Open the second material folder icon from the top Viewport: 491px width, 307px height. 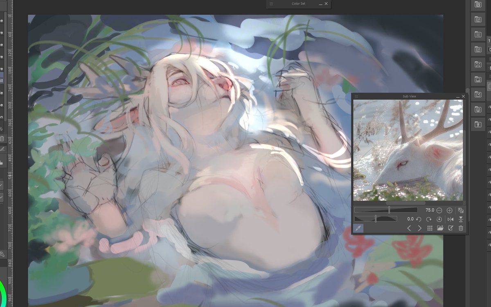(x=478, y=19)
